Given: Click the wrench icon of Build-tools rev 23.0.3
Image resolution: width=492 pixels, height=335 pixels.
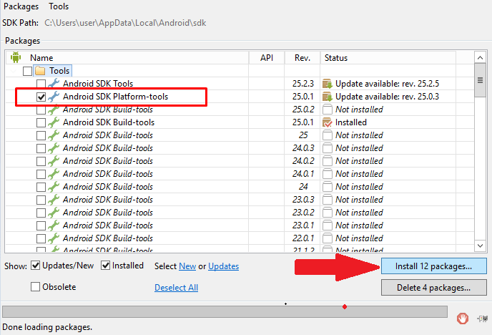Looking at the screenshot, I should click(x=54, y=200).
